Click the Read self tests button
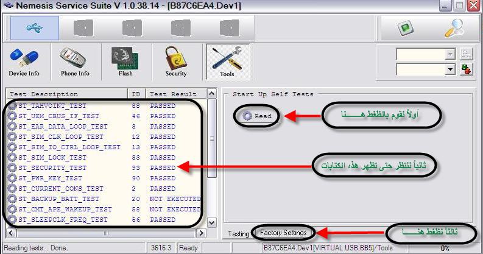483x254 pixels. tap(257, 116)
